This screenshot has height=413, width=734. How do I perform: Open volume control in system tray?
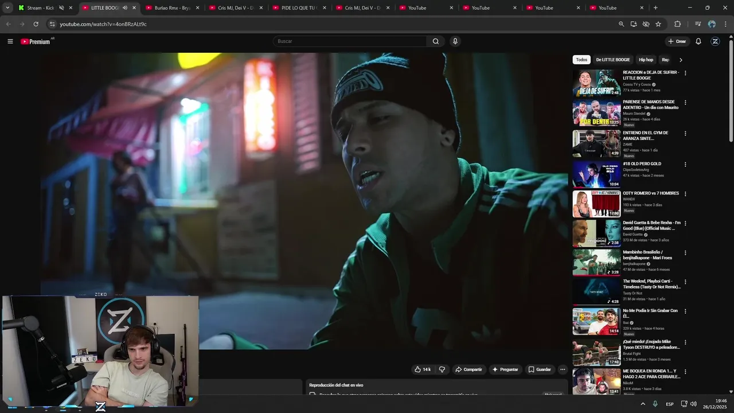(693, 404)
